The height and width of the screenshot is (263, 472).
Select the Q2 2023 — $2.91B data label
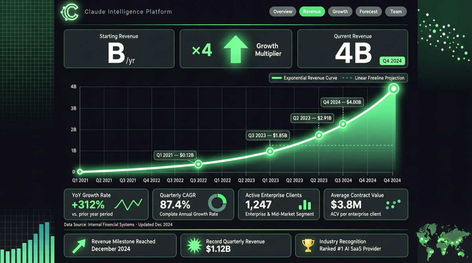coord(312,118)
